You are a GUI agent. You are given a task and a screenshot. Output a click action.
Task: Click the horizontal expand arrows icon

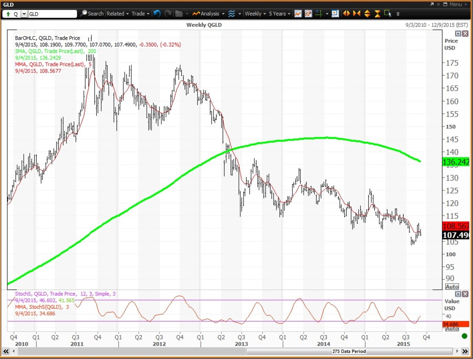click(346, 13)
